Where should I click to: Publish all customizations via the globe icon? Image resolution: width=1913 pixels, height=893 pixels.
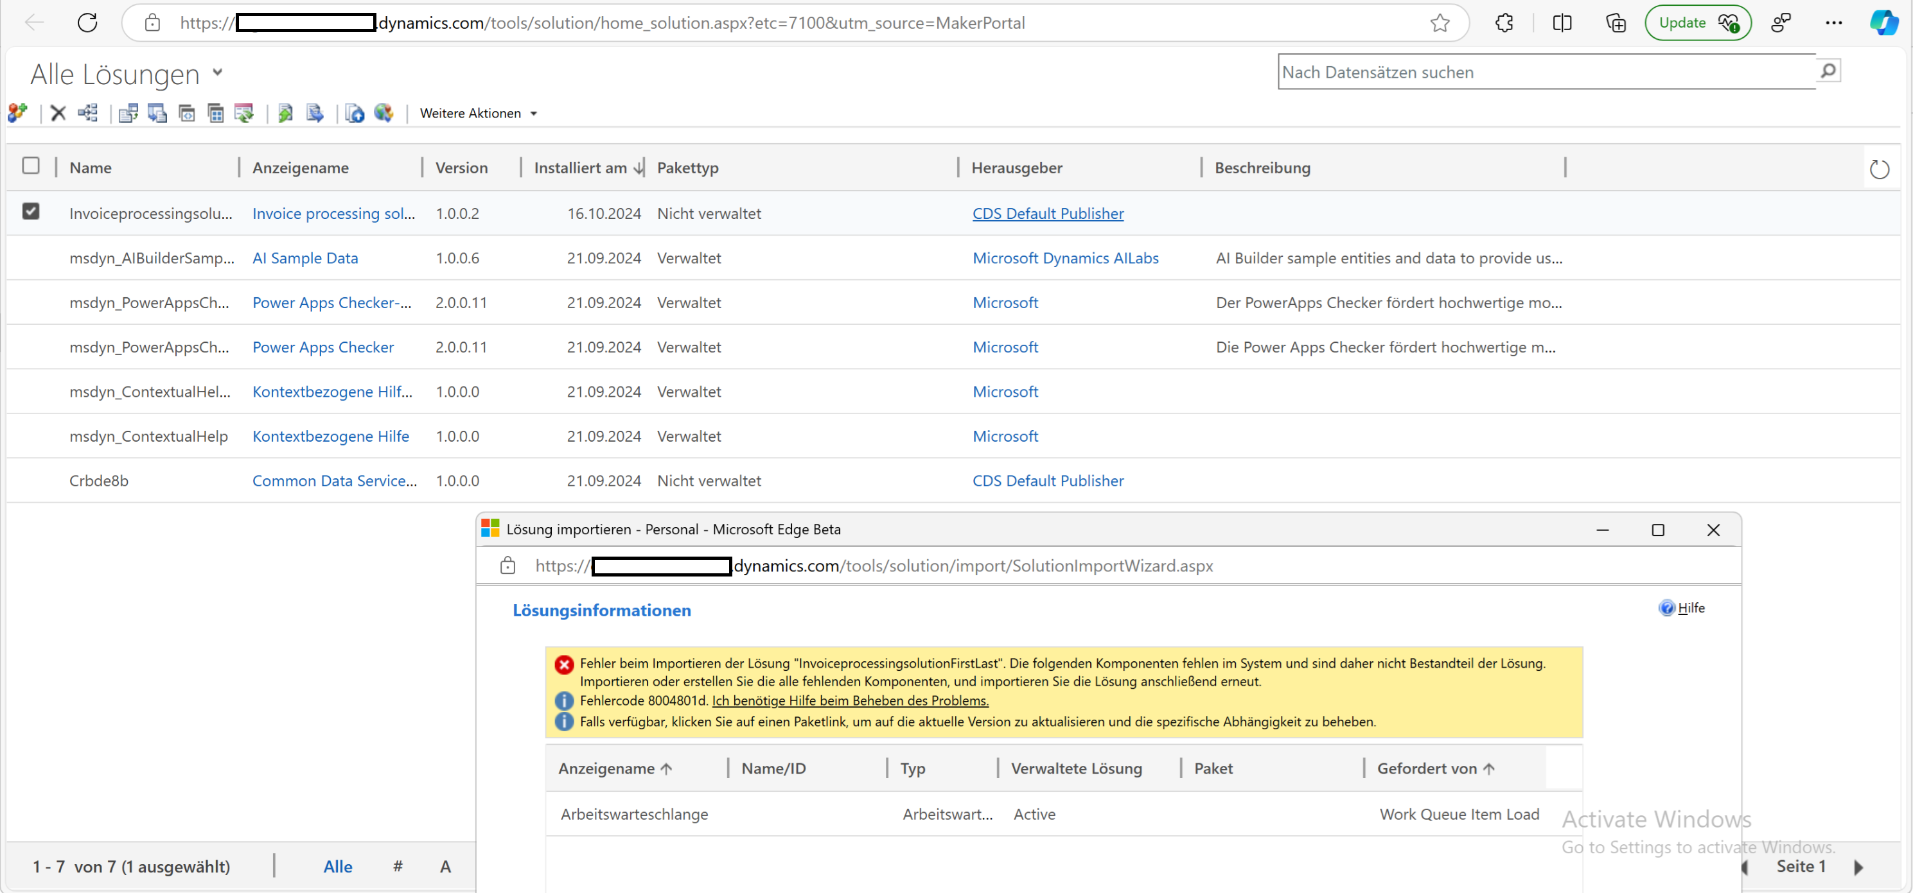(384, 113)
